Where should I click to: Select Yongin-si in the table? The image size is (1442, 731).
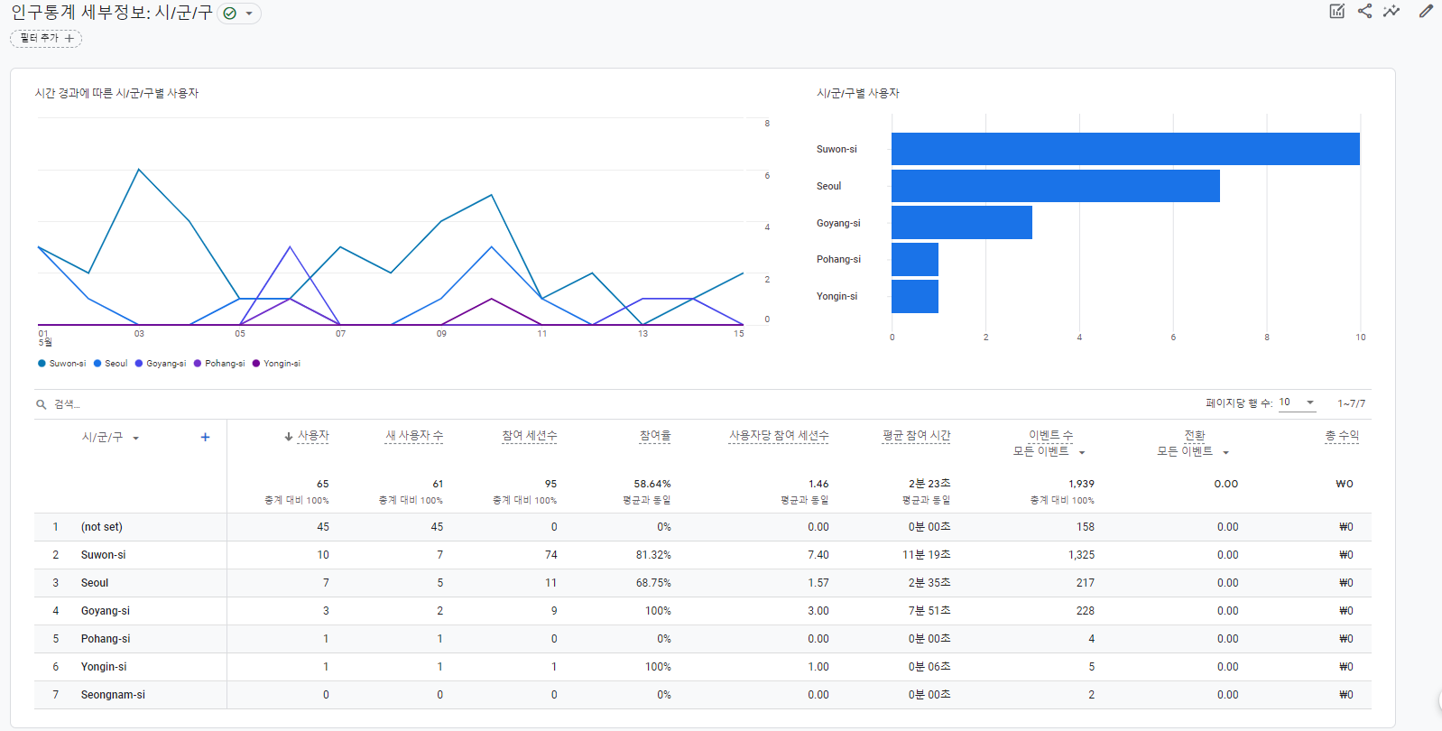104,667
